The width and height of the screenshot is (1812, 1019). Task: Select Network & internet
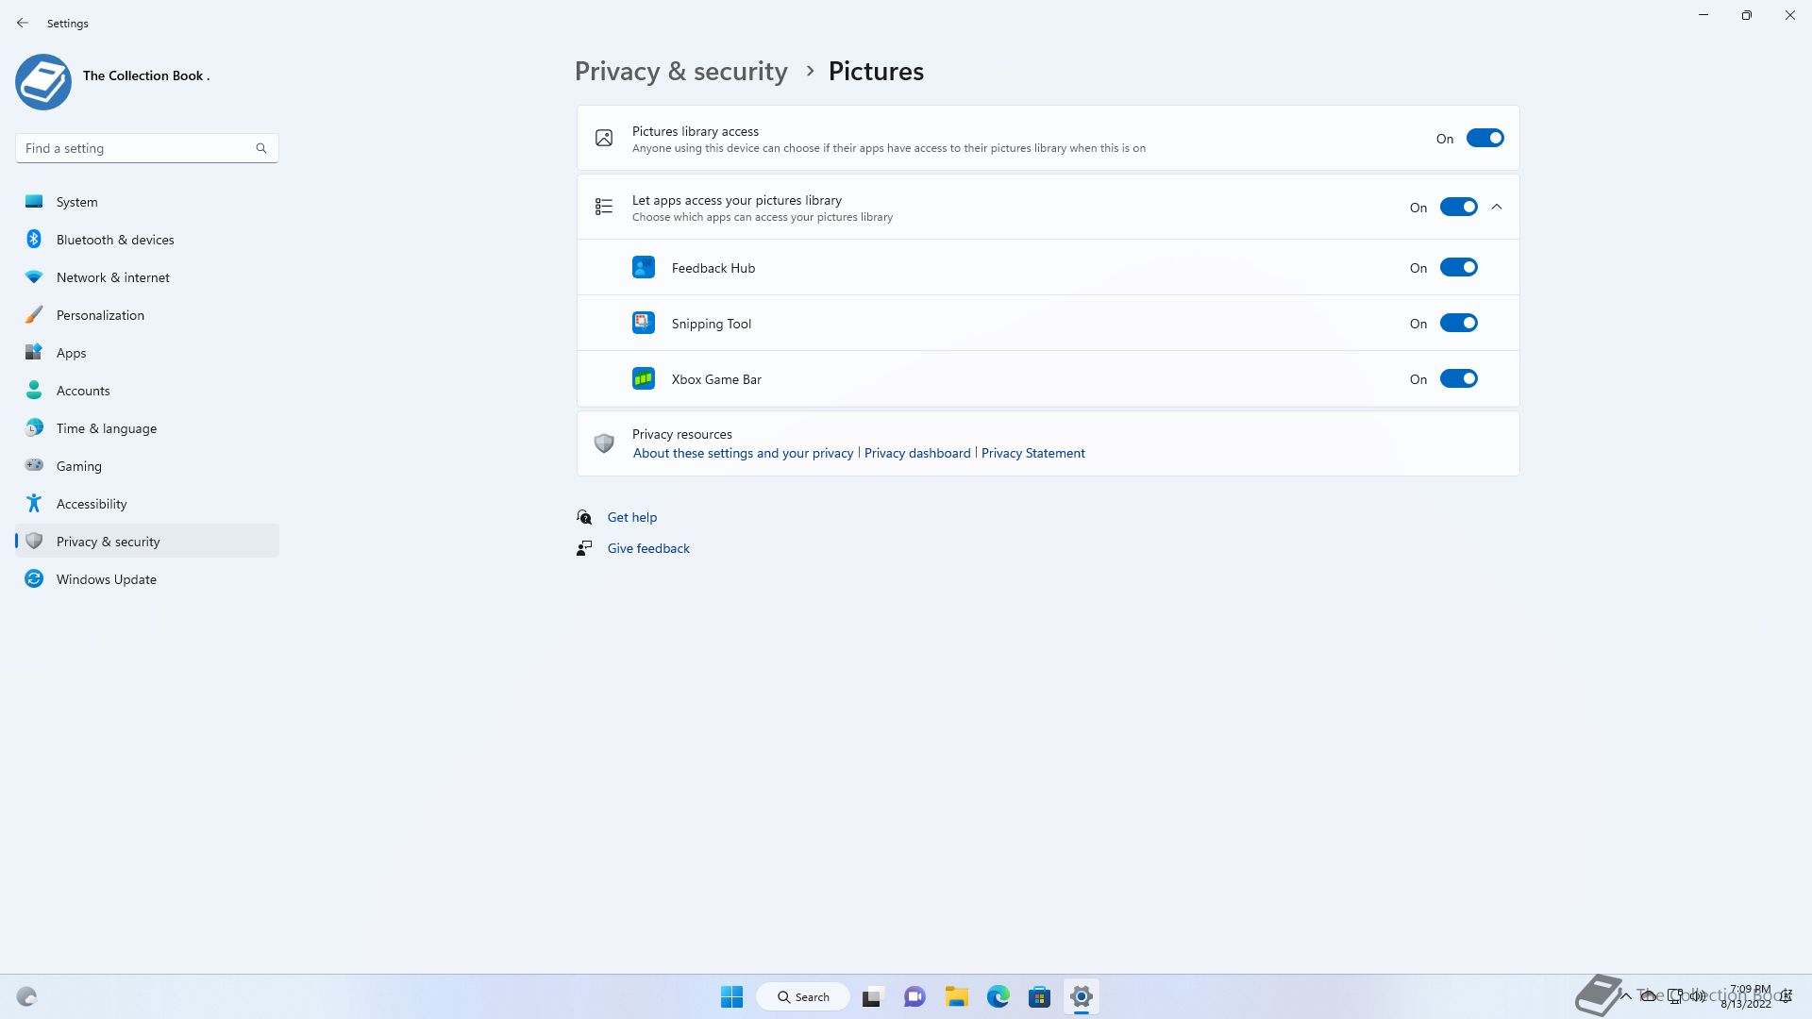[x=147, y=276]
